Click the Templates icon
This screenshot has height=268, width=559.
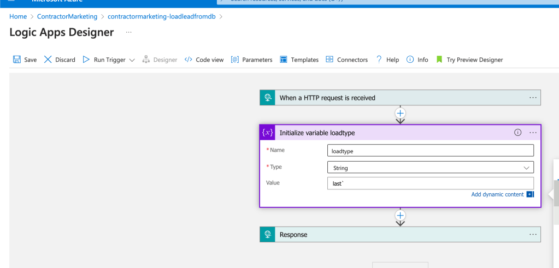284,59
